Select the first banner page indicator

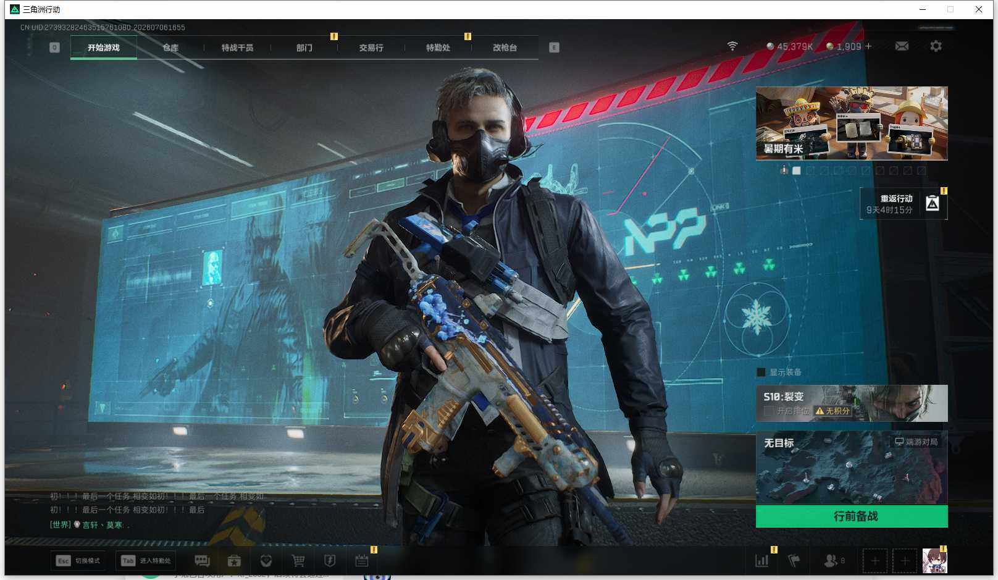coord(797,170)
